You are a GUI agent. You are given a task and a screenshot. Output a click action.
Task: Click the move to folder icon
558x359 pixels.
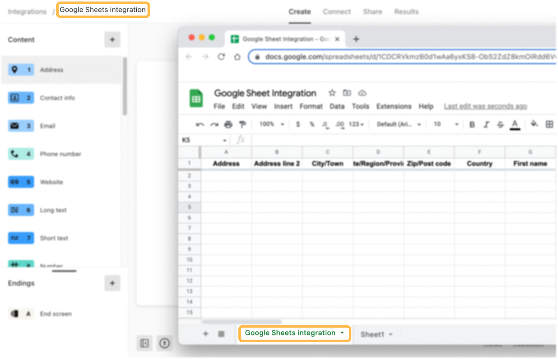pos(347,93)
